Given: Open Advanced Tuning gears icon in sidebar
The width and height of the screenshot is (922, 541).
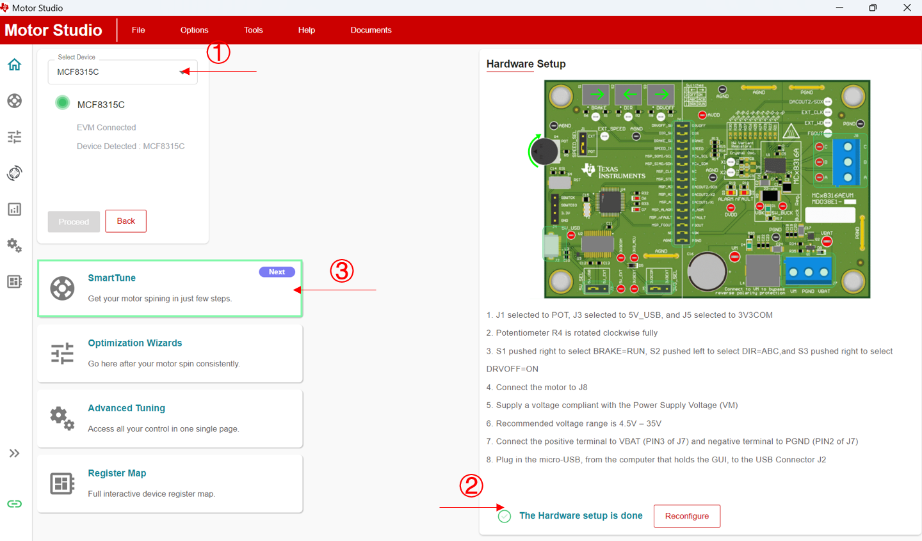Looking at the screenshot, I should (14, 245).
